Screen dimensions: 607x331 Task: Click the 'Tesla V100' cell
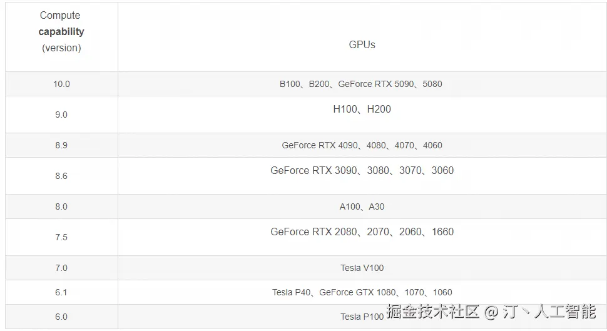pos(362,268)
